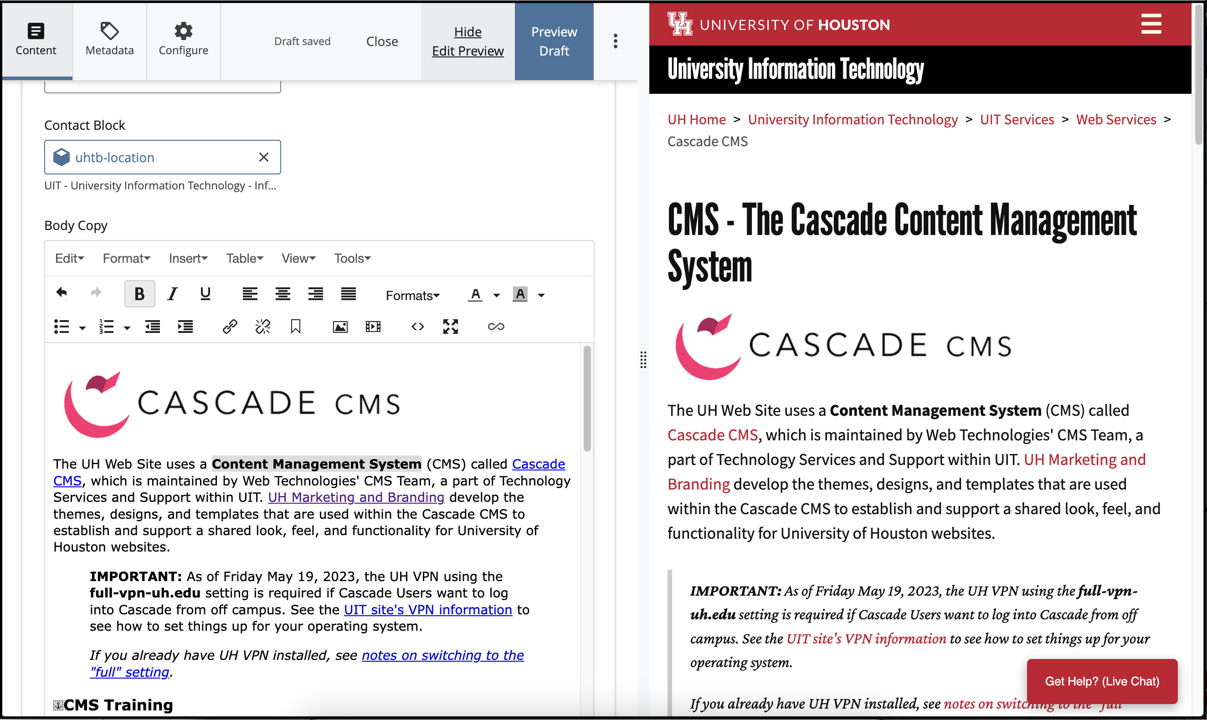Open the text color picker arrow
The width and height of the screenshot is (1207, 720).
(x=496, y=295)
